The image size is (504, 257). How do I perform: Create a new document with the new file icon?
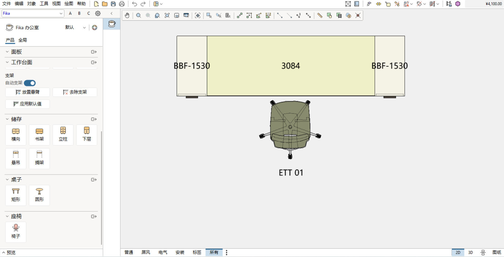[96, 4]
